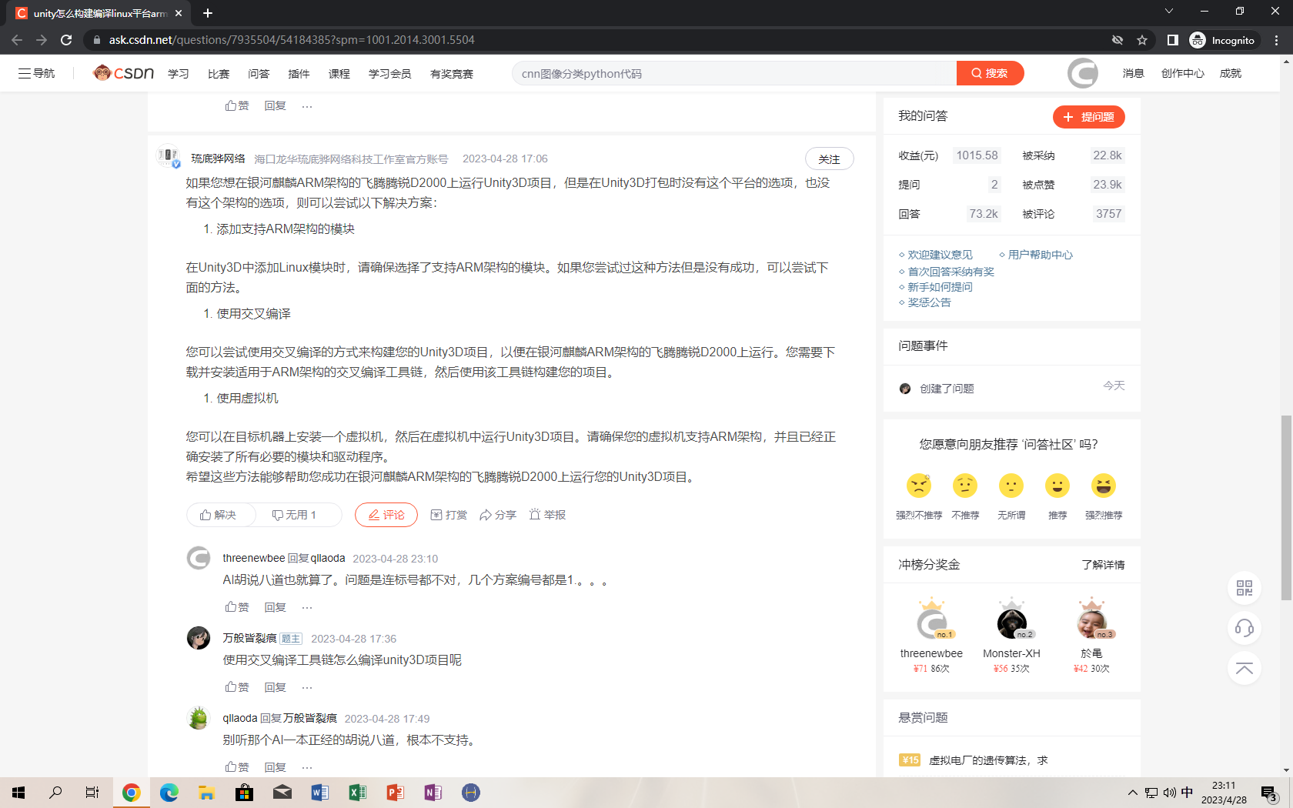1293x808 pixels.
Task: Reload the page in Chrome
Action: tap(66, 40)
